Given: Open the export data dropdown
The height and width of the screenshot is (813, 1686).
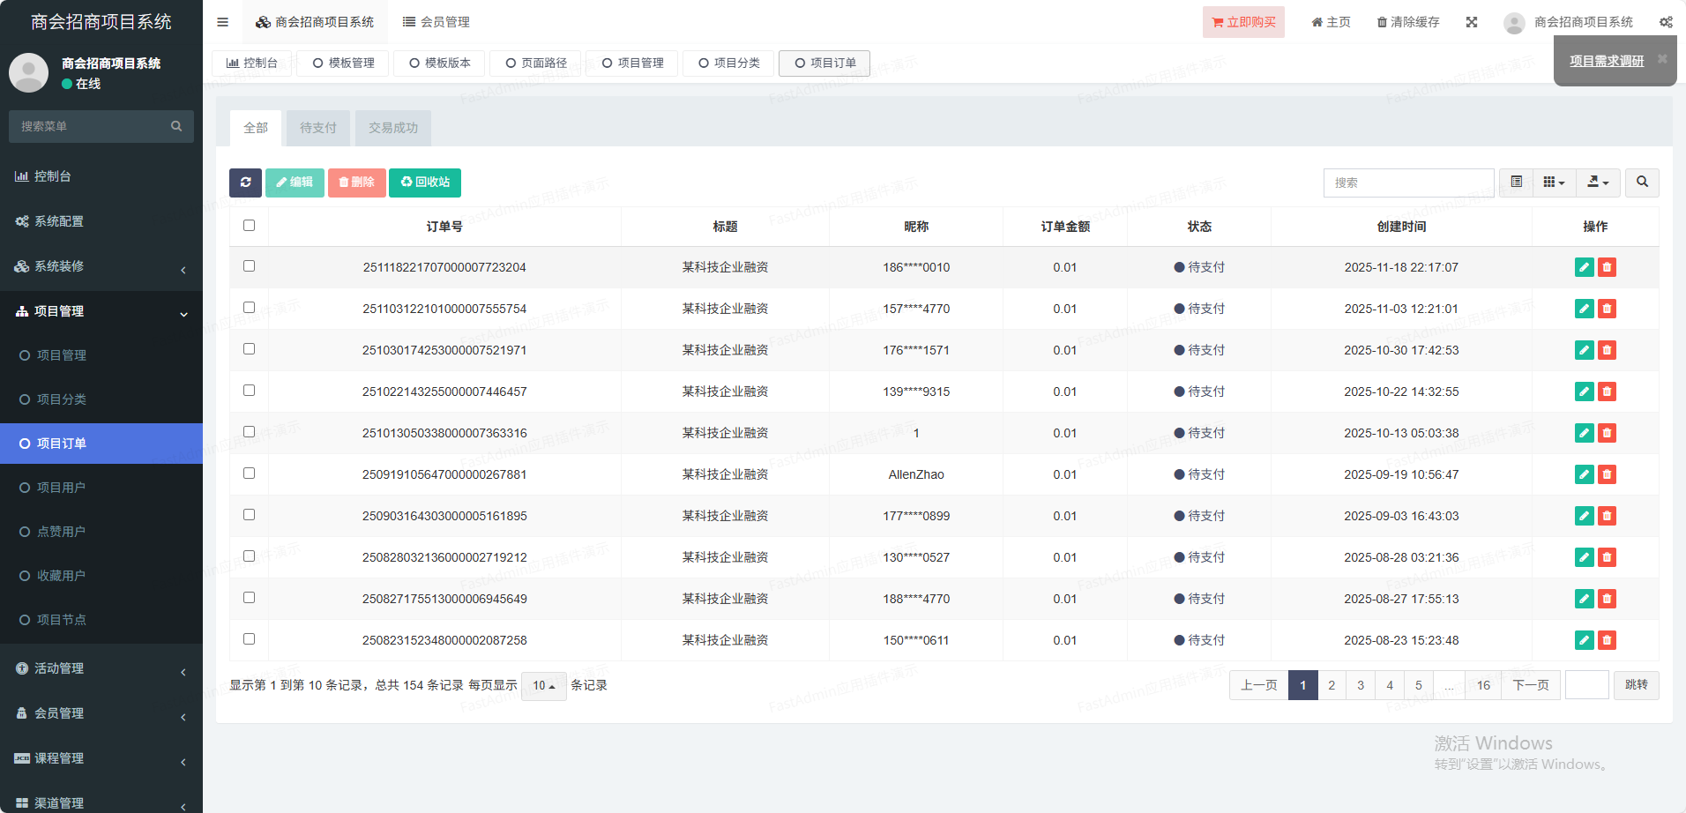Looking at the screenshot, I should 1598,183.
